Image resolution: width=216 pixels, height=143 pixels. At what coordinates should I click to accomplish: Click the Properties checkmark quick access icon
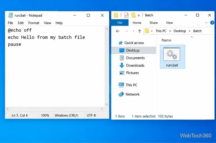pyautogui.click(x=126, y=15)
